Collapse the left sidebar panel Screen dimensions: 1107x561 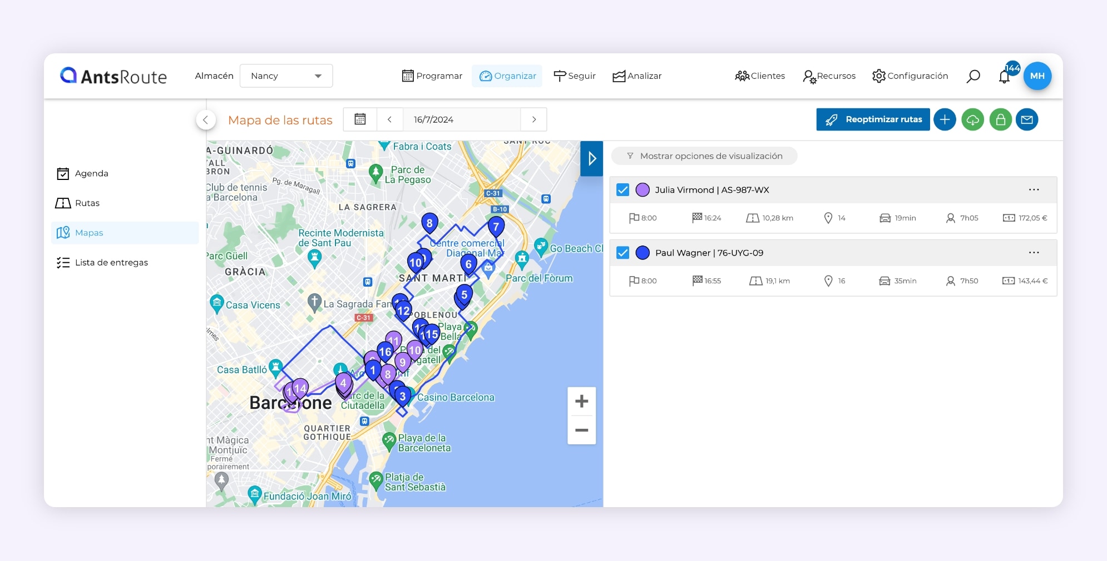click(x=205, y=119)
